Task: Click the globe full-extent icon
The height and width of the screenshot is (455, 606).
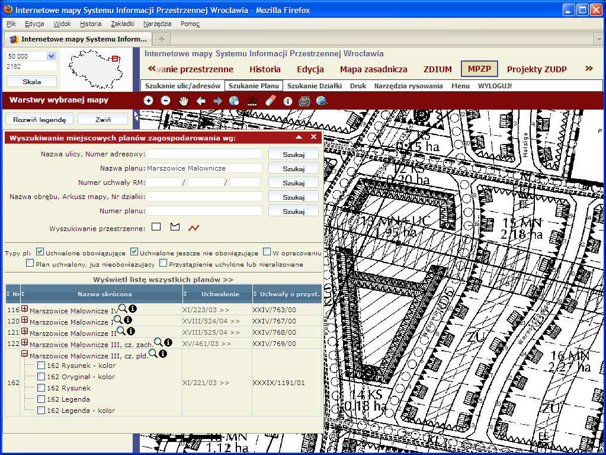Action: [234, 101]
